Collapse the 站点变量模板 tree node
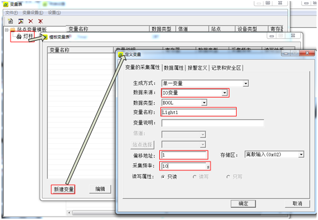The width and height of the screenshot is (318, 220). click(7, 30)
